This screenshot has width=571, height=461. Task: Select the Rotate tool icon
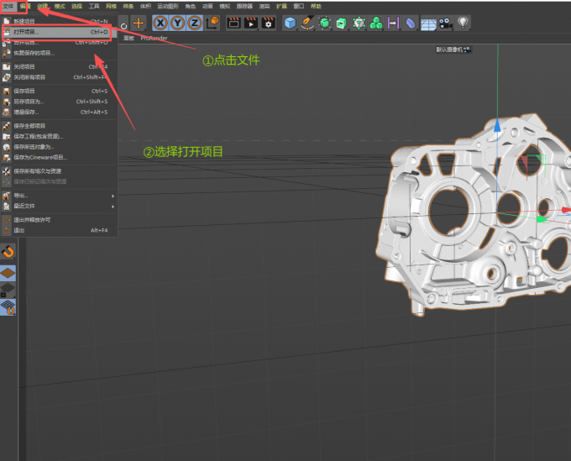[x=123, y=26]
